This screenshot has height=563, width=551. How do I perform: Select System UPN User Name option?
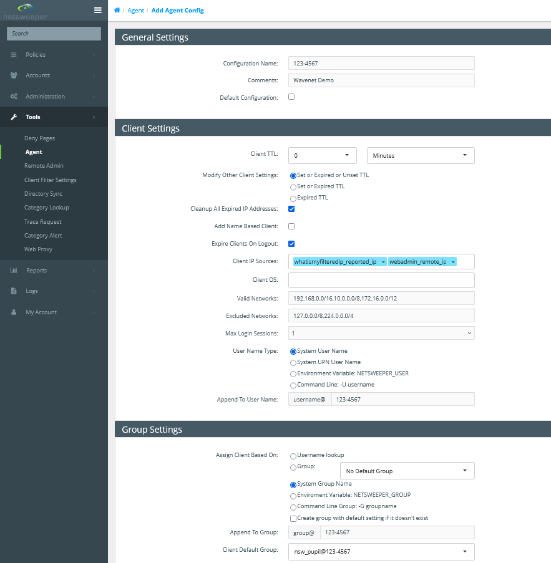click(293, 362)
